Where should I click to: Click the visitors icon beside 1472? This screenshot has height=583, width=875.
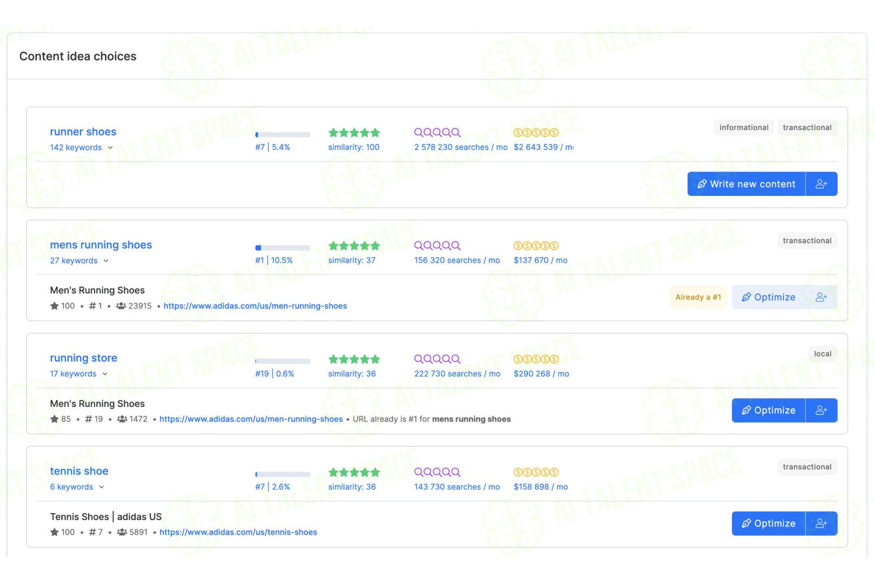point(122,419)
